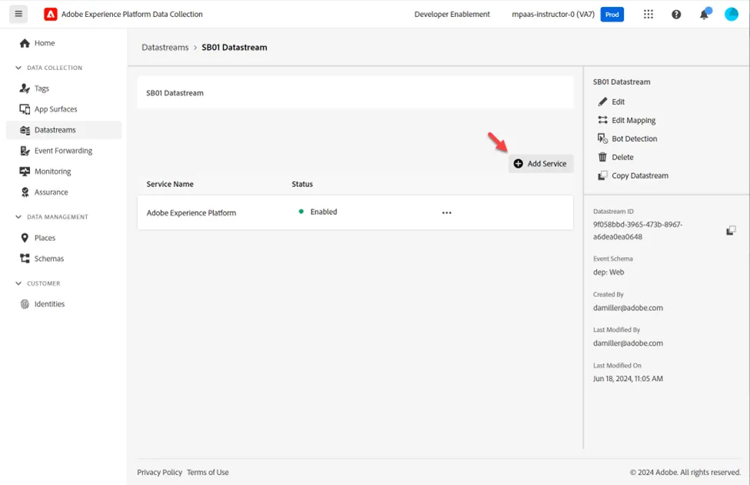750x485 pixels.
Task: Open Edit Mapping for the datastream
Action: tap(627, 120)
